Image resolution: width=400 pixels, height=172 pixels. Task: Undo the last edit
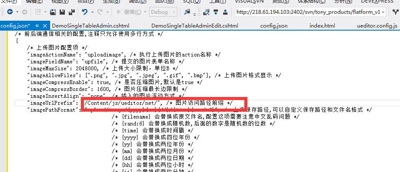pyautogui.click(x=85, y=12)
